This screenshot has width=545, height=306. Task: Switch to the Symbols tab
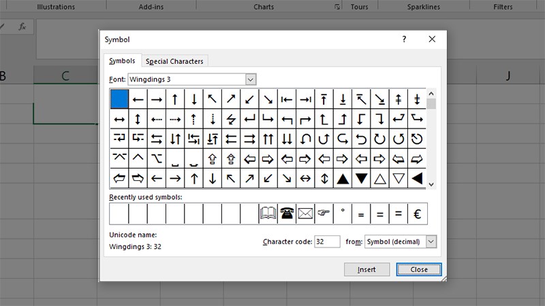[x=122, y=61]
